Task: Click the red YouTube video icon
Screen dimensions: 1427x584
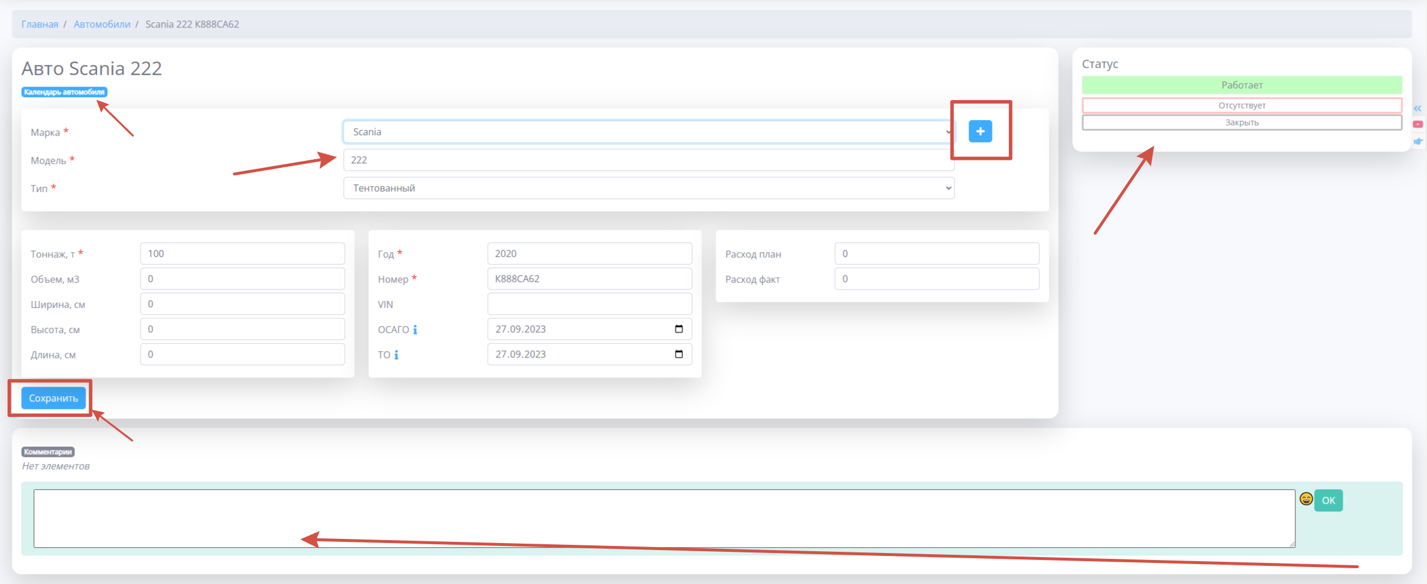Action: point(1418,124)
